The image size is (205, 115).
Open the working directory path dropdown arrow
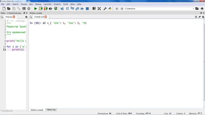[x=193, y=9]
